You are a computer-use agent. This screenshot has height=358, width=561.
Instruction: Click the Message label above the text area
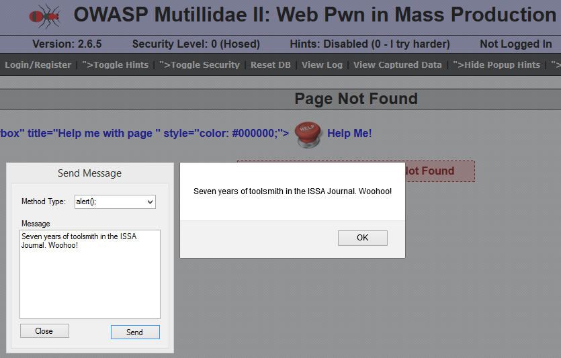36,224
